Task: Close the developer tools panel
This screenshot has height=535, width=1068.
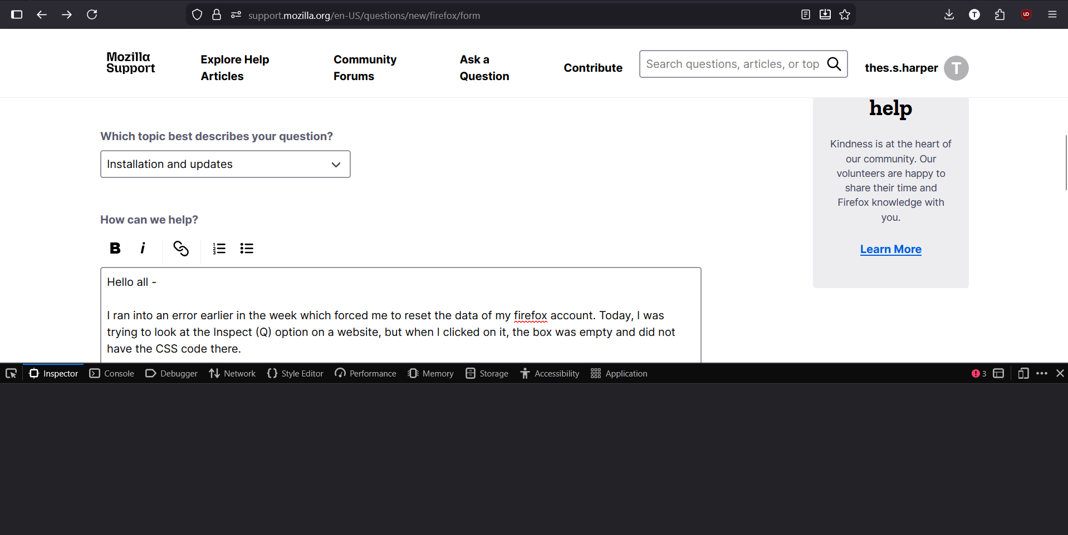Action: pos(1060,373)
